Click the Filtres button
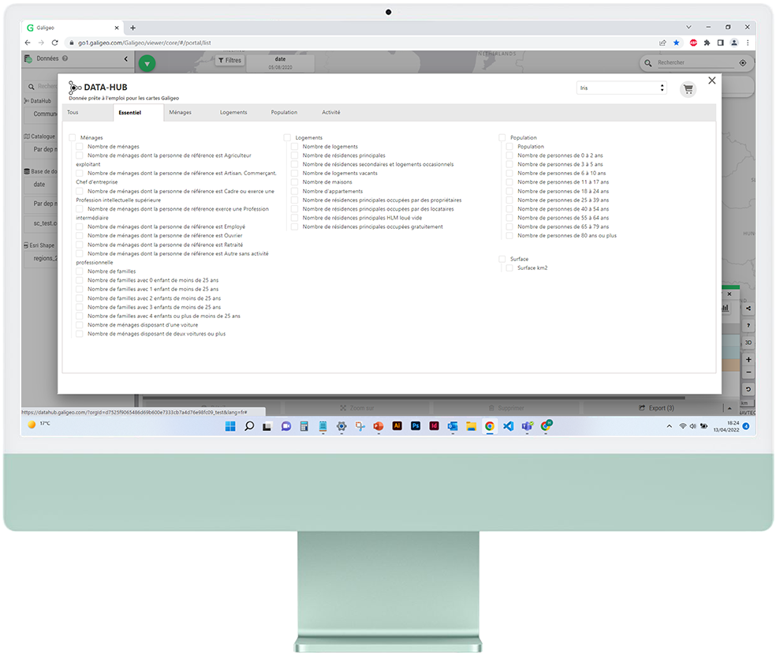This screenshot has width=776, height=655. point(229,60)
